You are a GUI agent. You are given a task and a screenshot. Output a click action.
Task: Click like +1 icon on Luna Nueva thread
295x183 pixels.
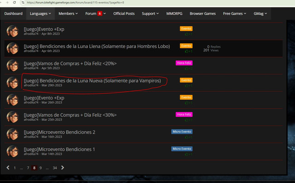click(189, 86)
